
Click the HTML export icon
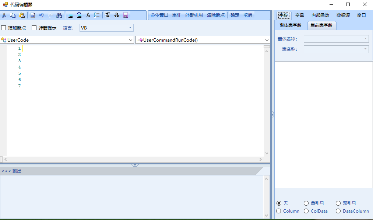108,15
